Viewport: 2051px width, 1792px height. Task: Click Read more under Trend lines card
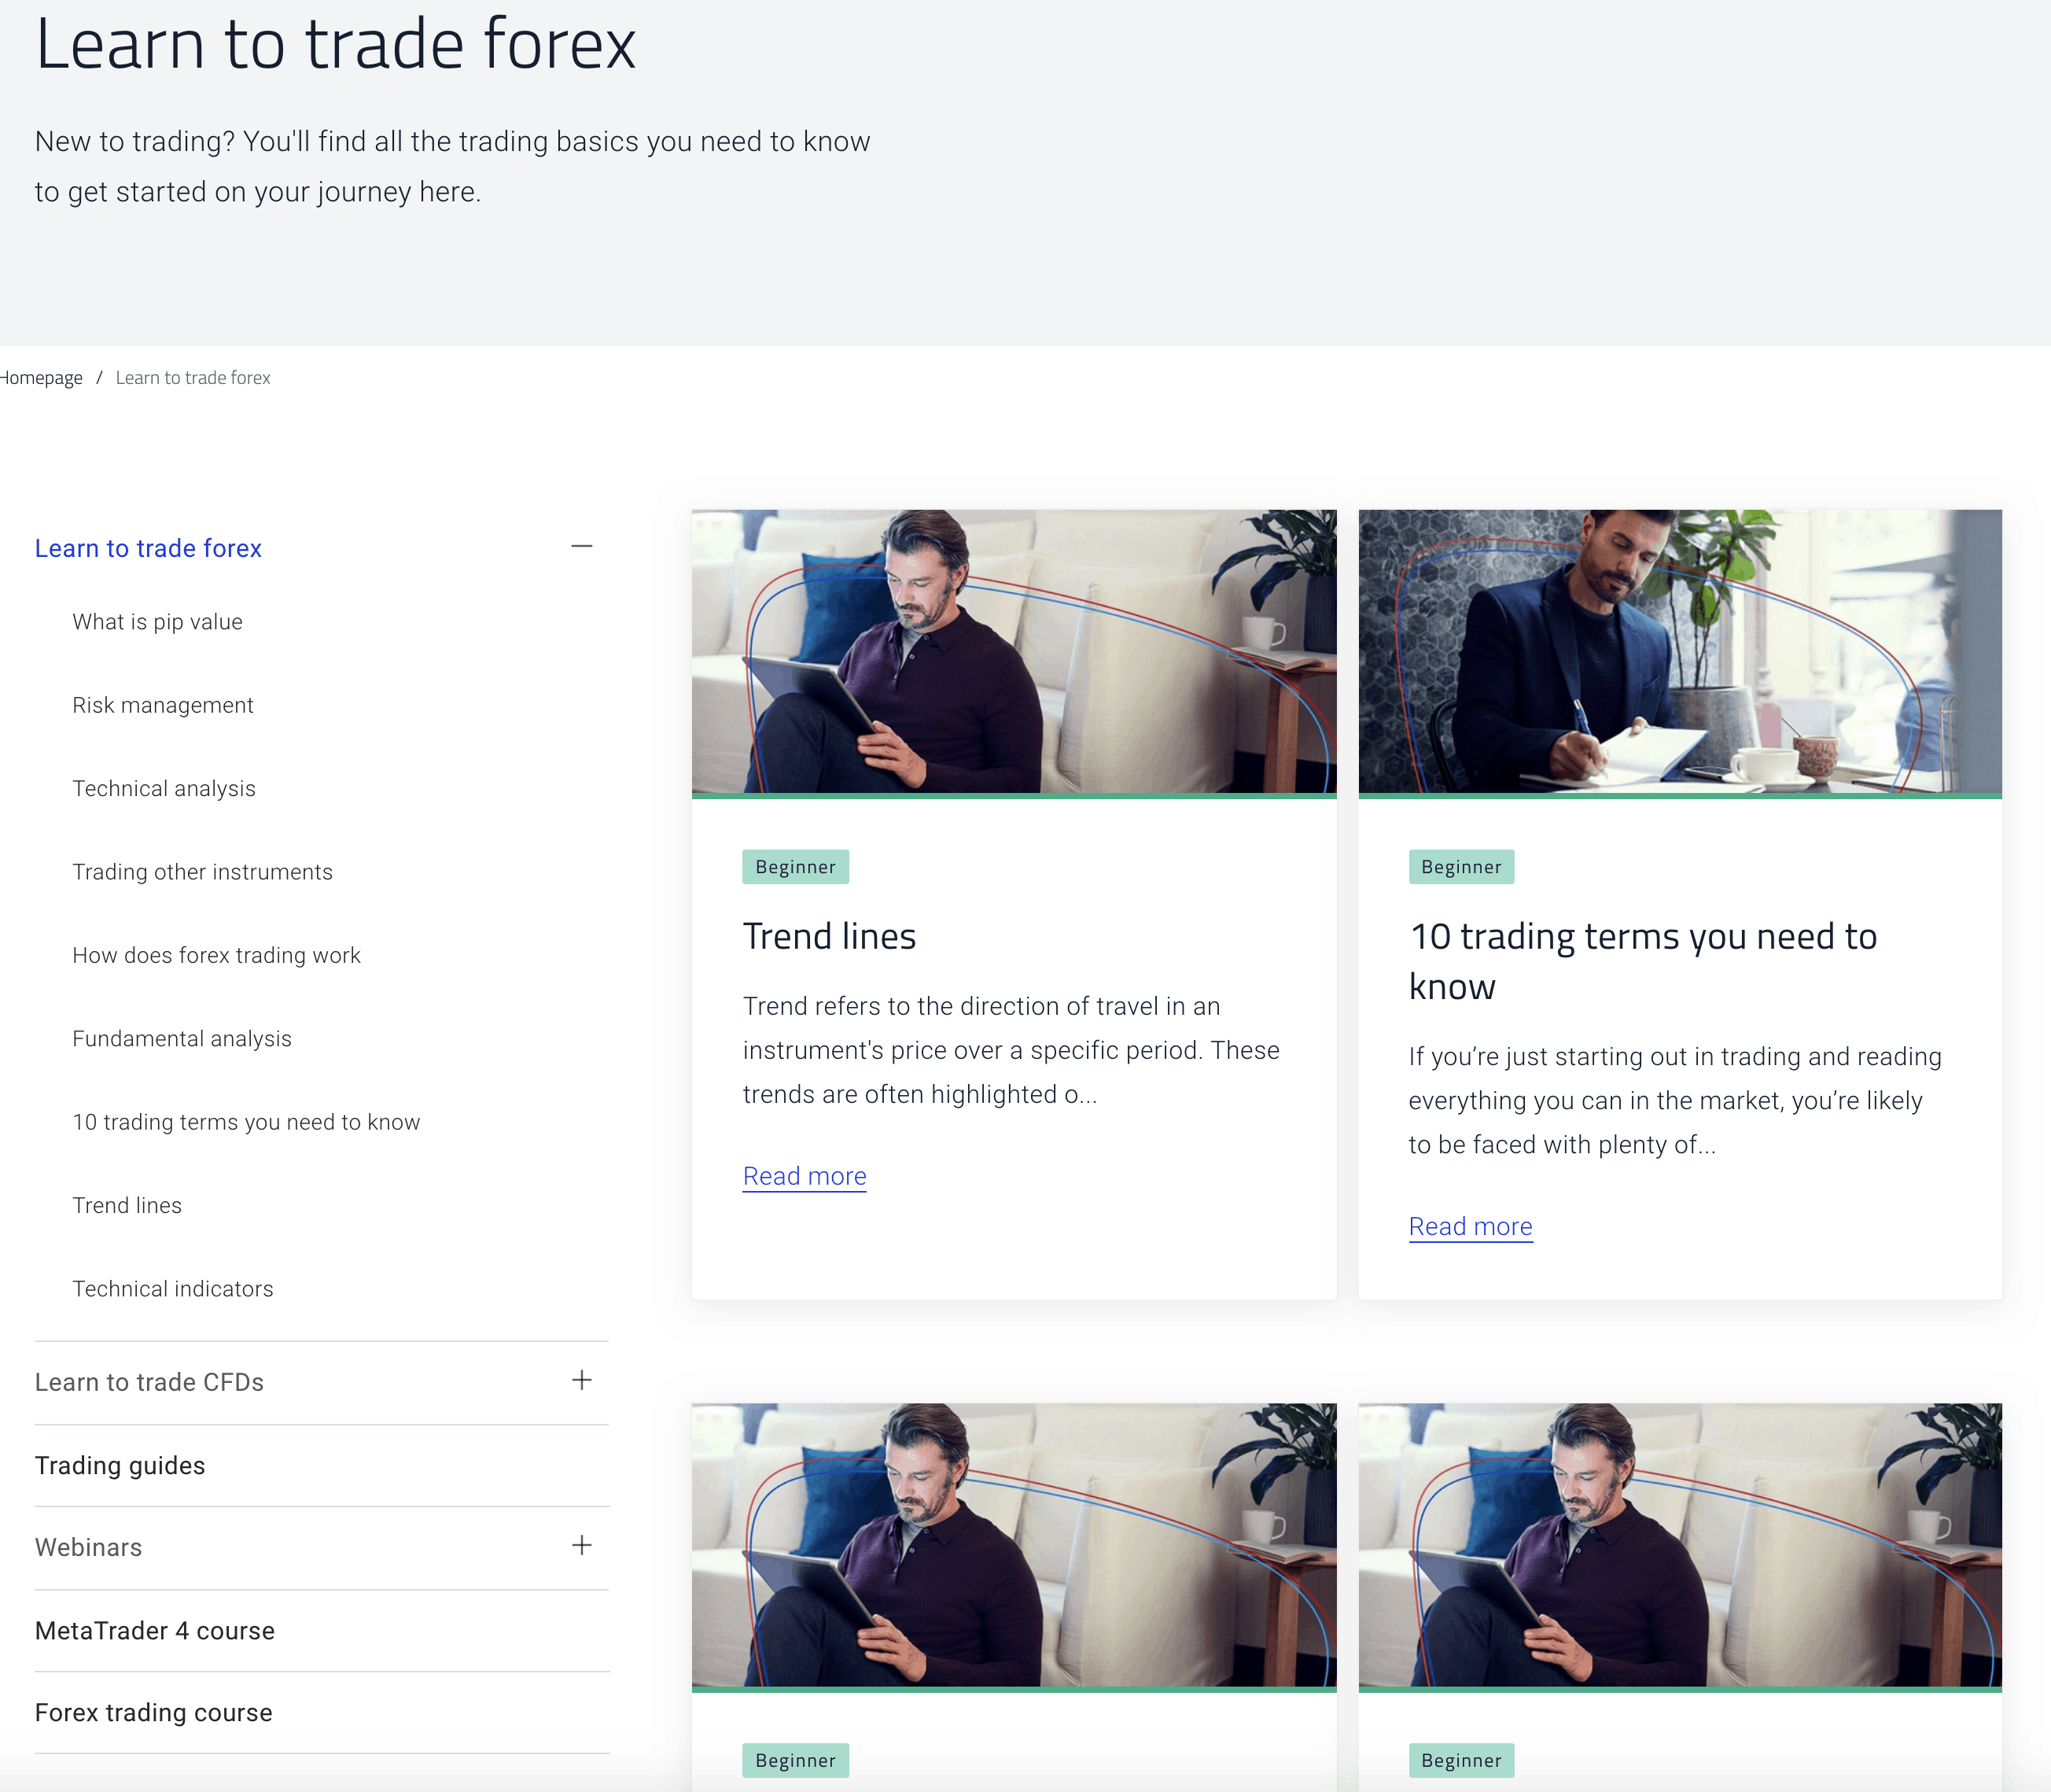[805, 1176]
